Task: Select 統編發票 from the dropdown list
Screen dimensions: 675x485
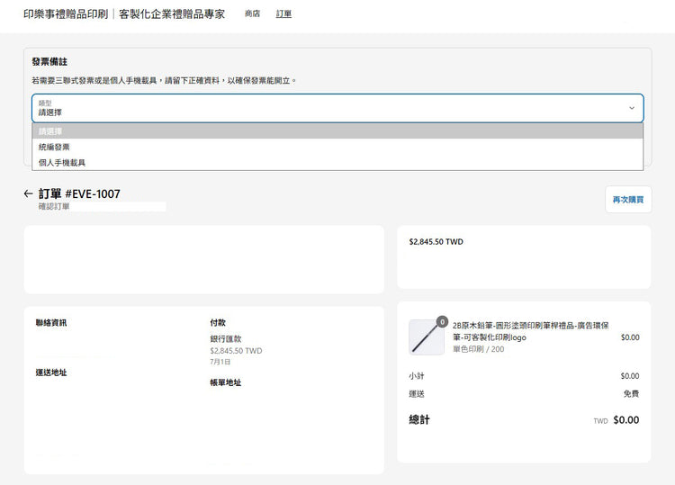Action: pos(54,147)
